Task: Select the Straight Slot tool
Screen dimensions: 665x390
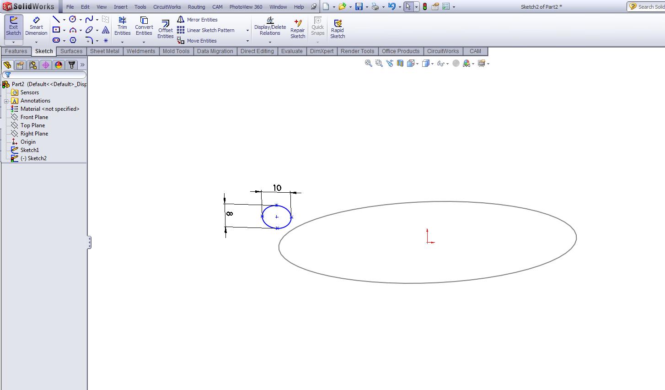Action: pyautogui.click(x=56, y=40)
